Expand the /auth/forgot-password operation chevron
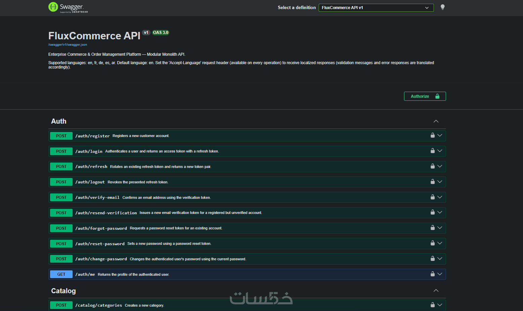Viewport: 523px width, 311px height. tap(440, 228)
